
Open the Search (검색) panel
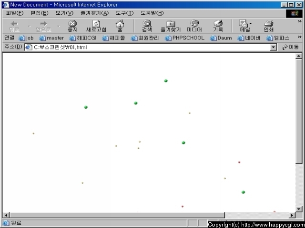tap(147, 26)
